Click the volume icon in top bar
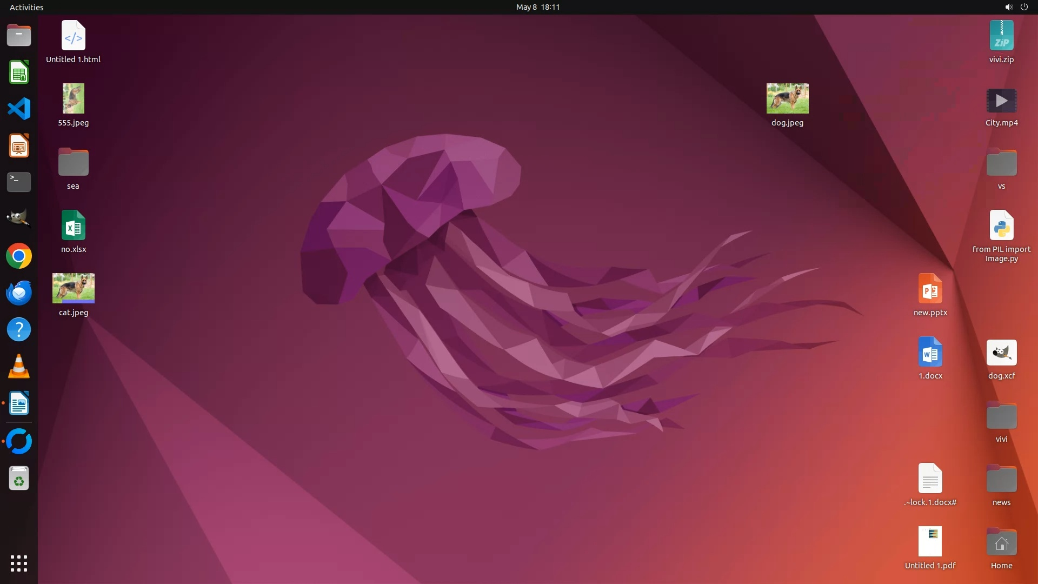Viewport: 1038px width, 584px height. 1008,7
